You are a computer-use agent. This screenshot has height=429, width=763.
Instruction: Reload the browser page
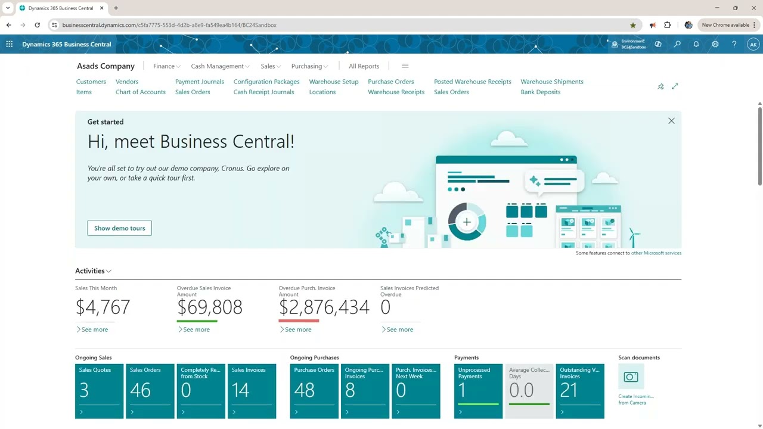pyautogui.click(x=38, y=25)
